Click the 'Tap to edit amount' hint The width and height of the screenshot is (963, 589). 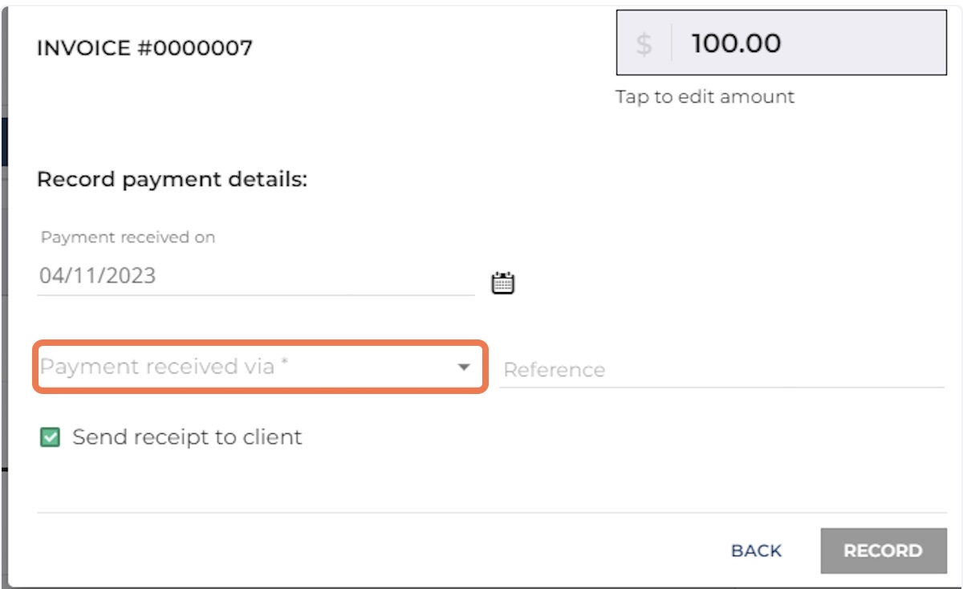(705, 97)
